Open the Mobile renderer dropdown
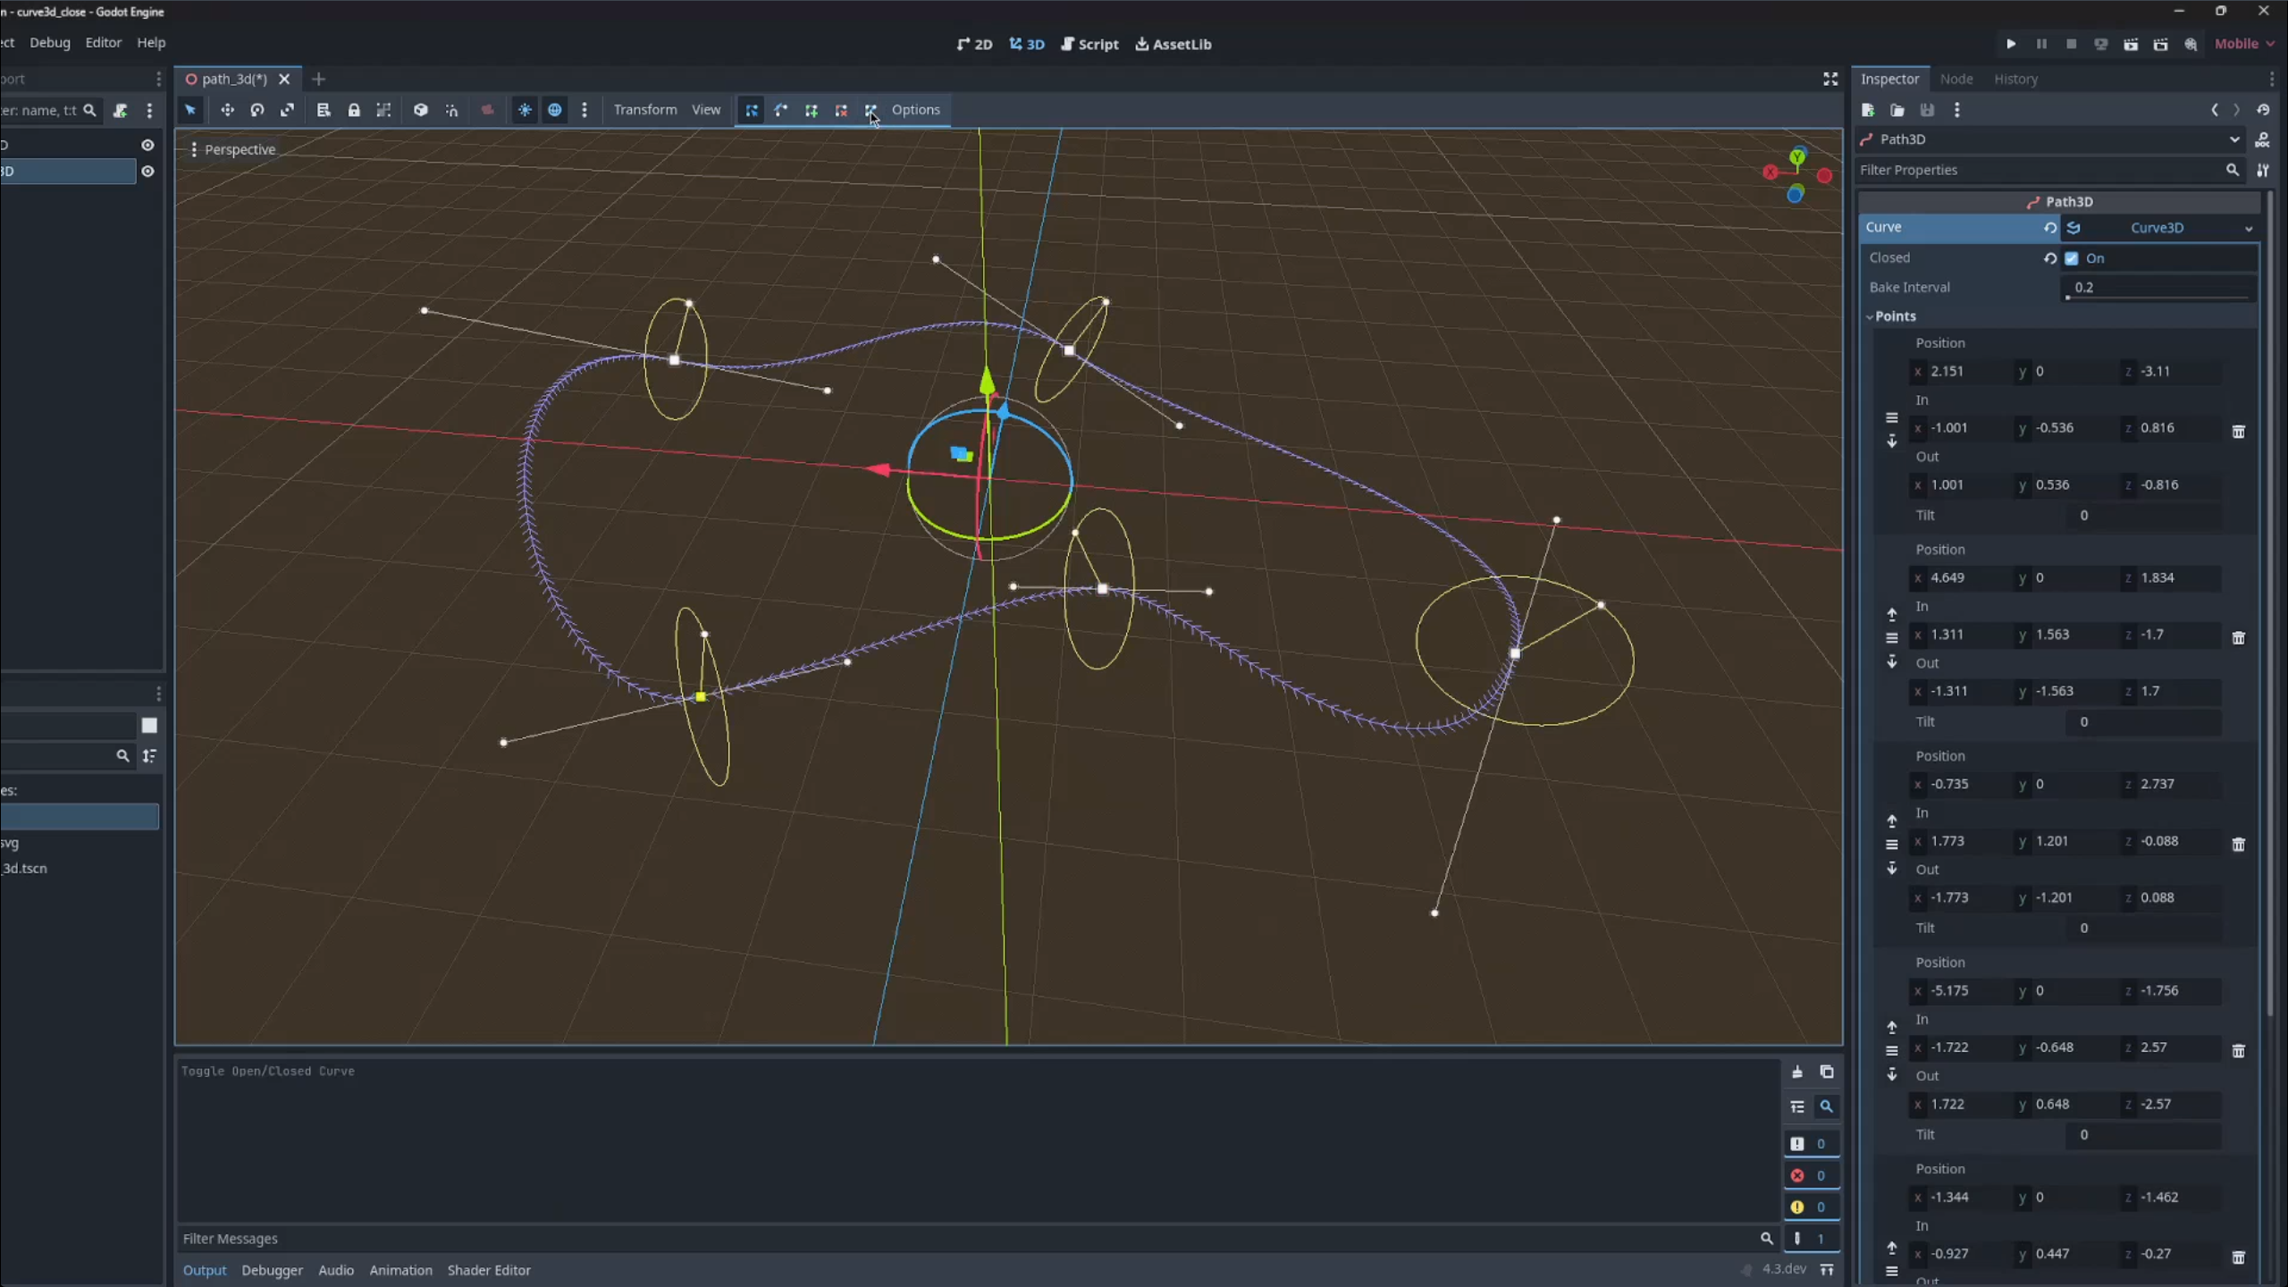 click(2244, 44)
